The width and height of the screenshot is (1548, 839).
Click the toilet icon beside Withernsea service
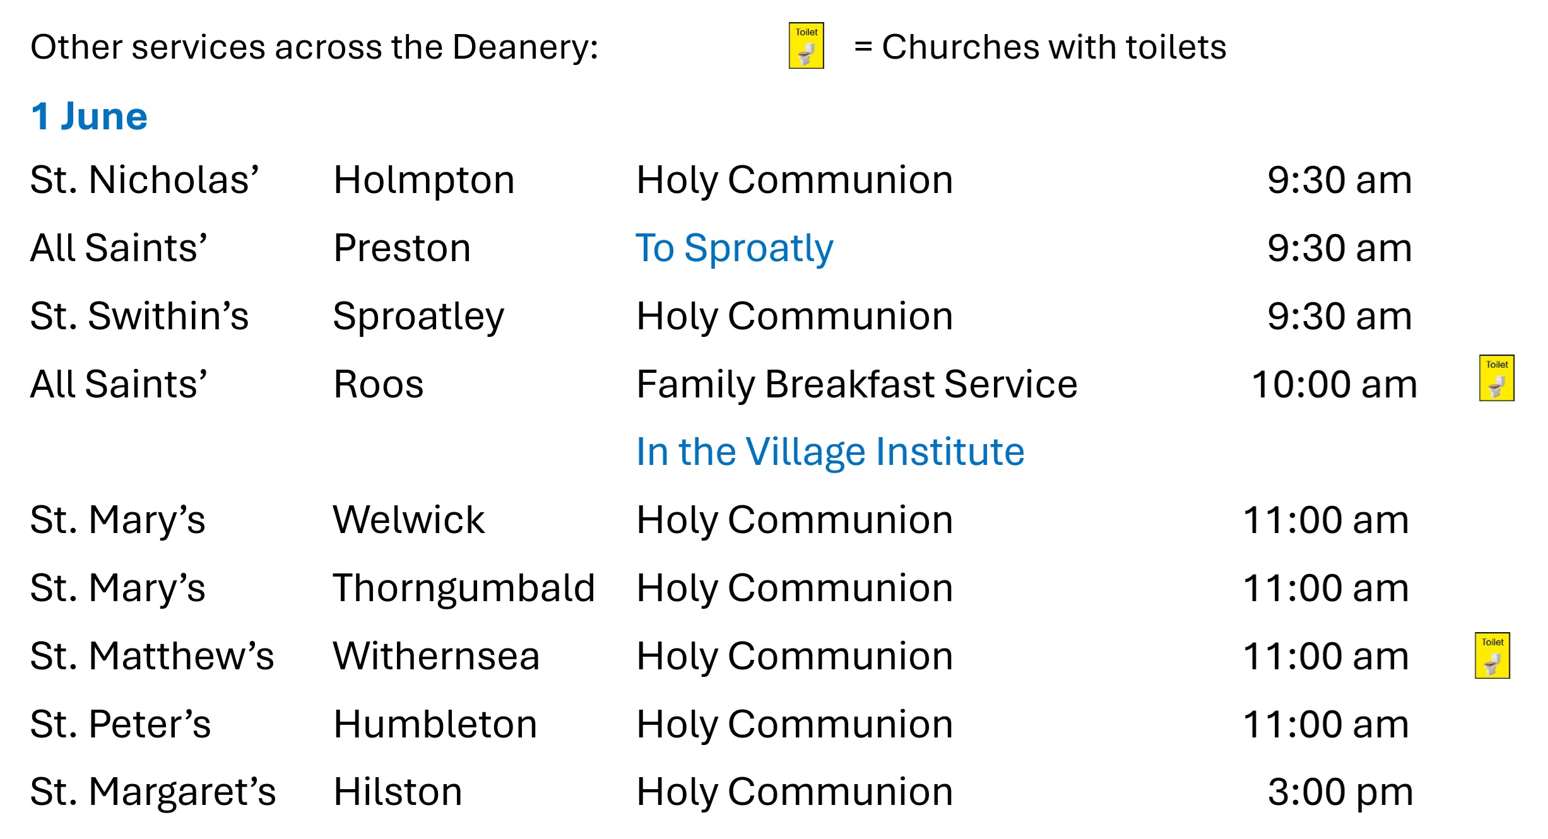1492,655
